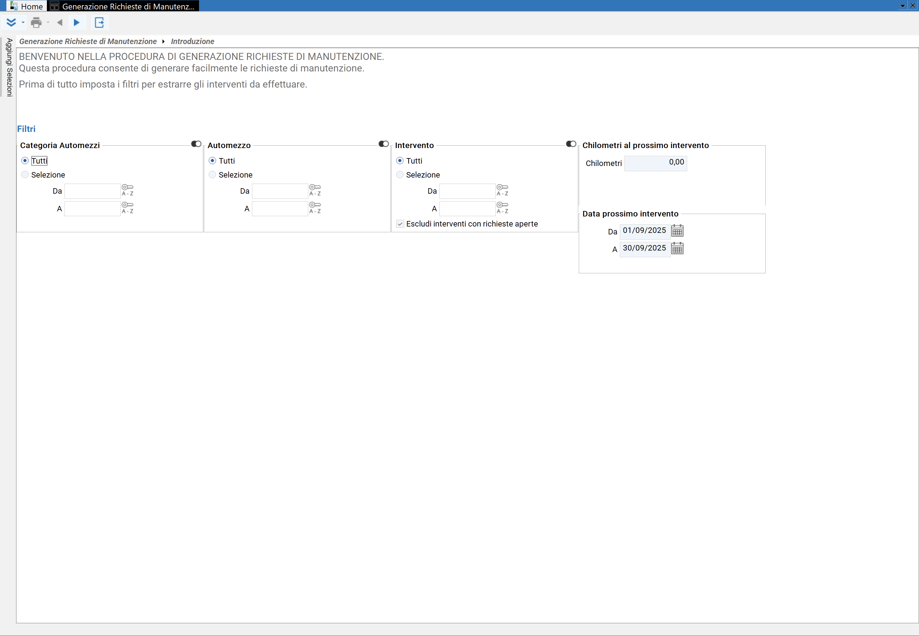Select Selezione under Categoria Automezzi

pos(43,175)
